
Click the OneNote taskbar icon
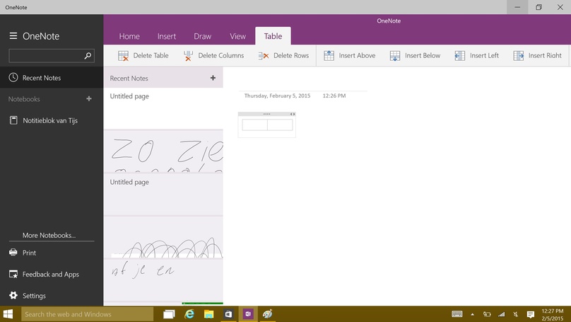coord(248,314)
